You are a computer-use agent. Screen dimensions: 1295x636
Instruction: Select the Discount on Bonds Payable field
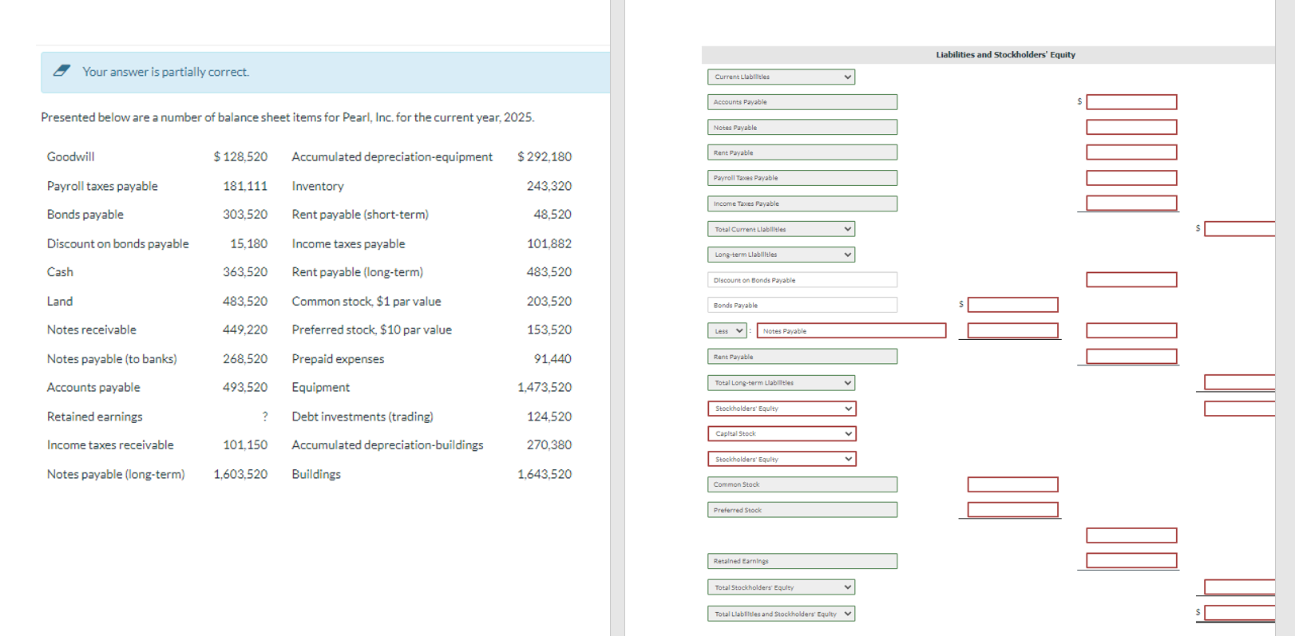pyautogui.click(x=802, y=280)
